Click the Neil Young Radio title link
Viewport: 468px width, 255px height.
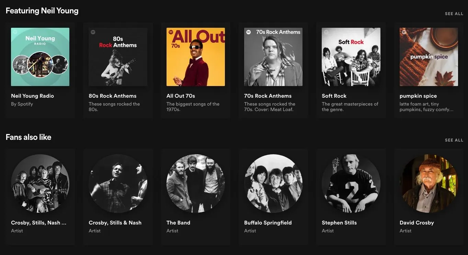[x=32, y=96]
